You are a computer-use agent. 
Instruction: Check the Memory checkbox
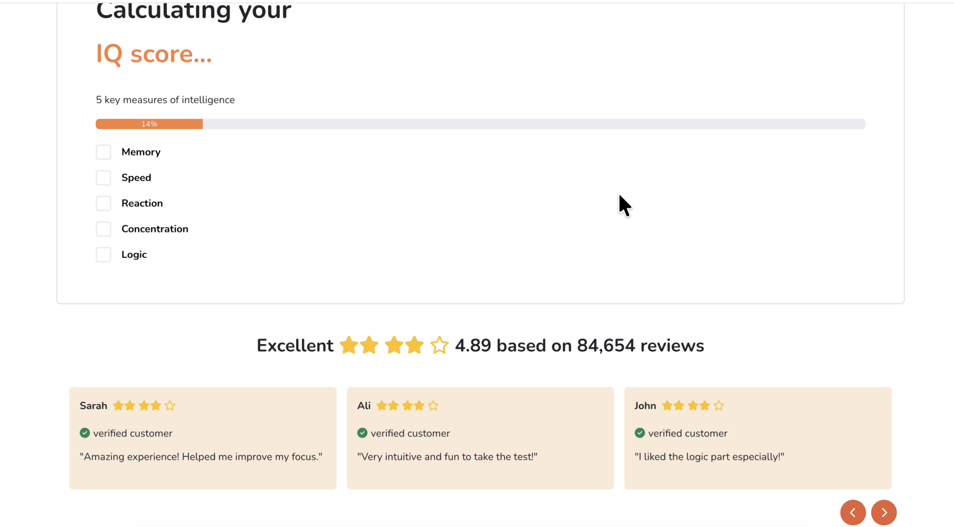(x=103, y=152)
